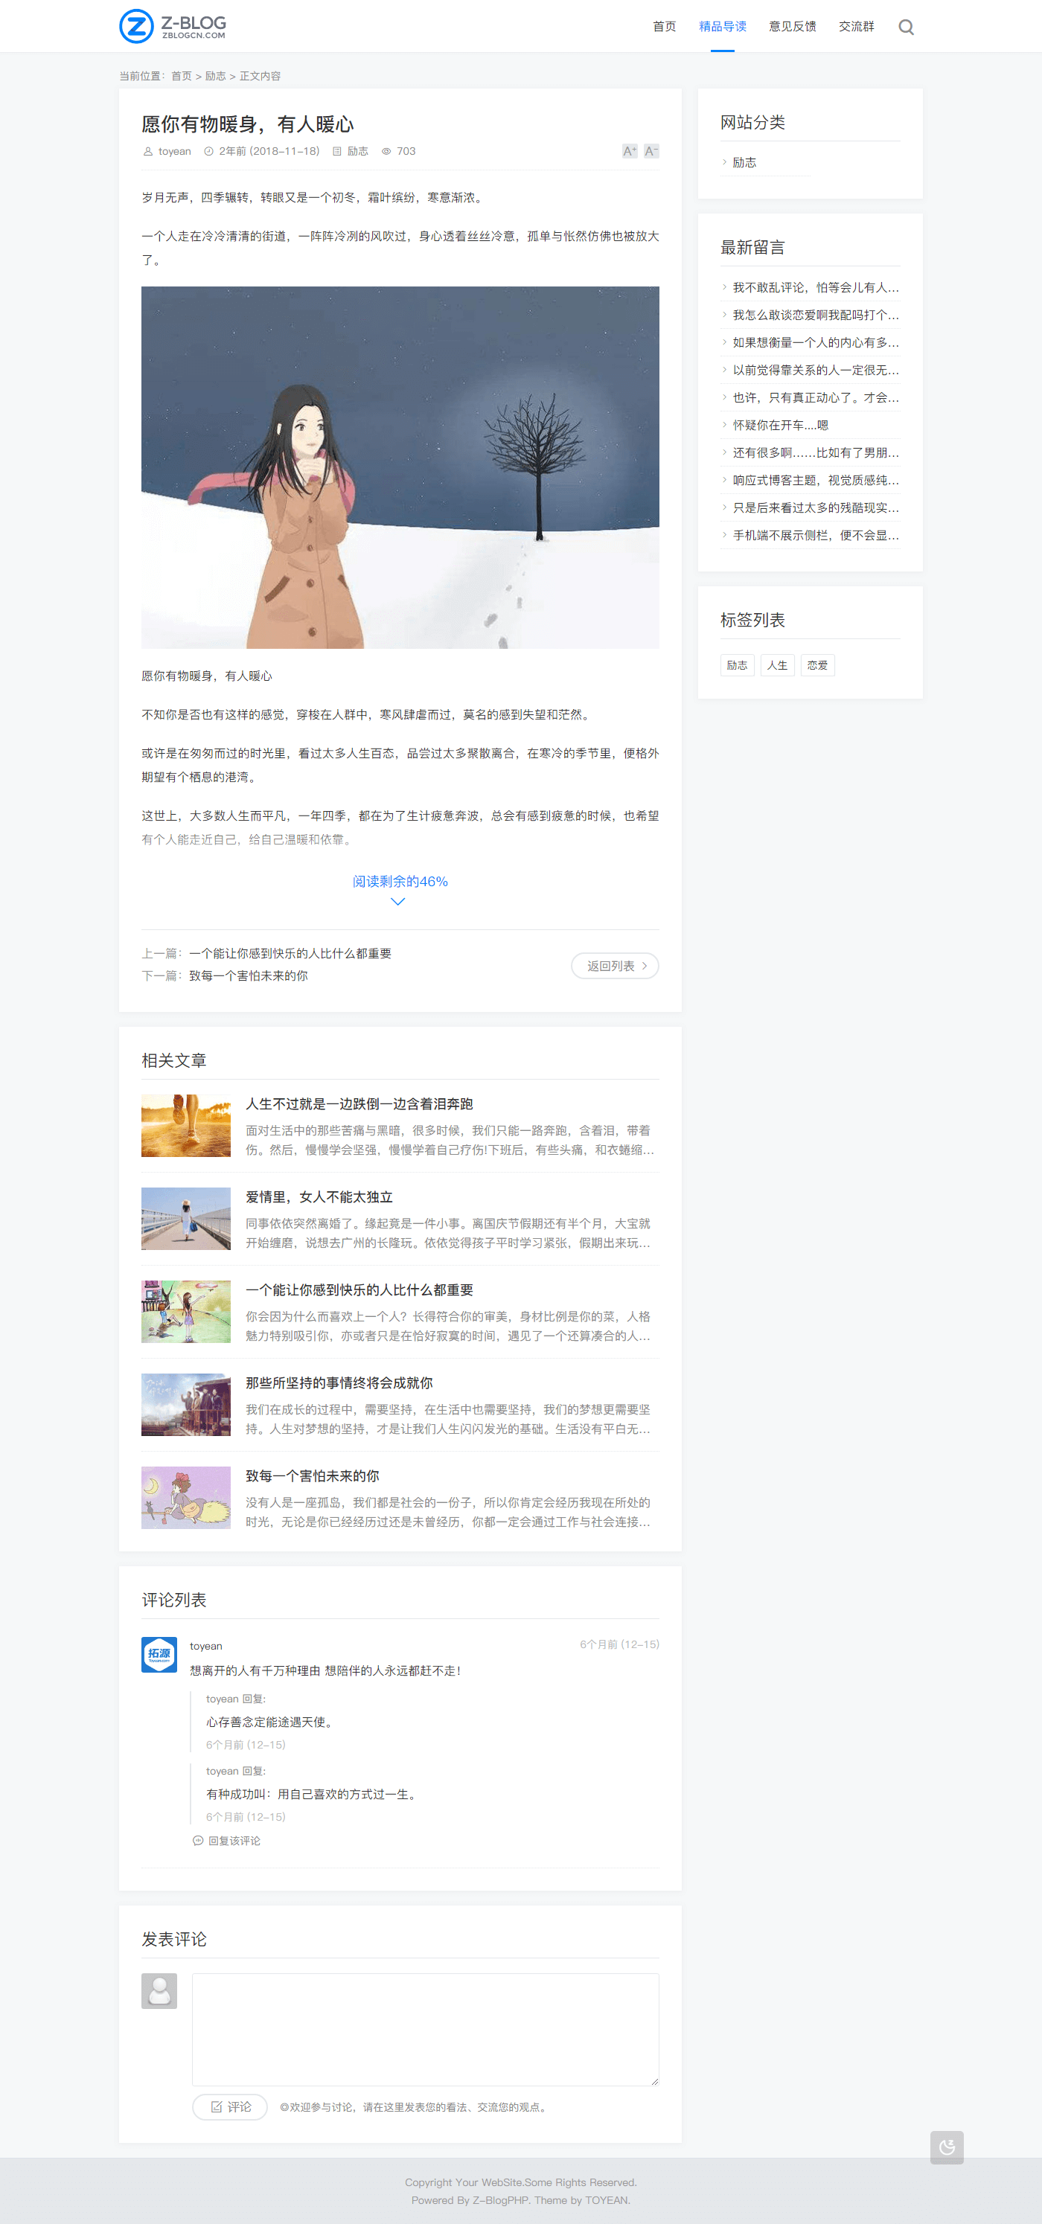The height and width of the screenshot is (2224, 1042).
Task: Click the snowy girl article image
Action: [x=400, y=467]
